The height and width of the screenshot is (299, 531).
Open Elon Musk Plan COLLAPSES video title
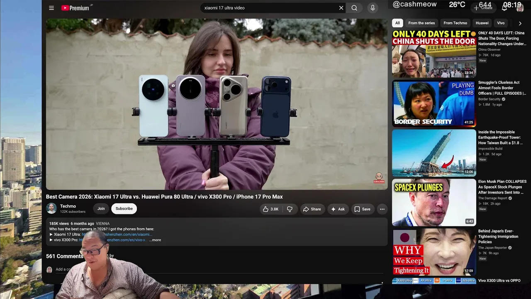tap(502, 187)
